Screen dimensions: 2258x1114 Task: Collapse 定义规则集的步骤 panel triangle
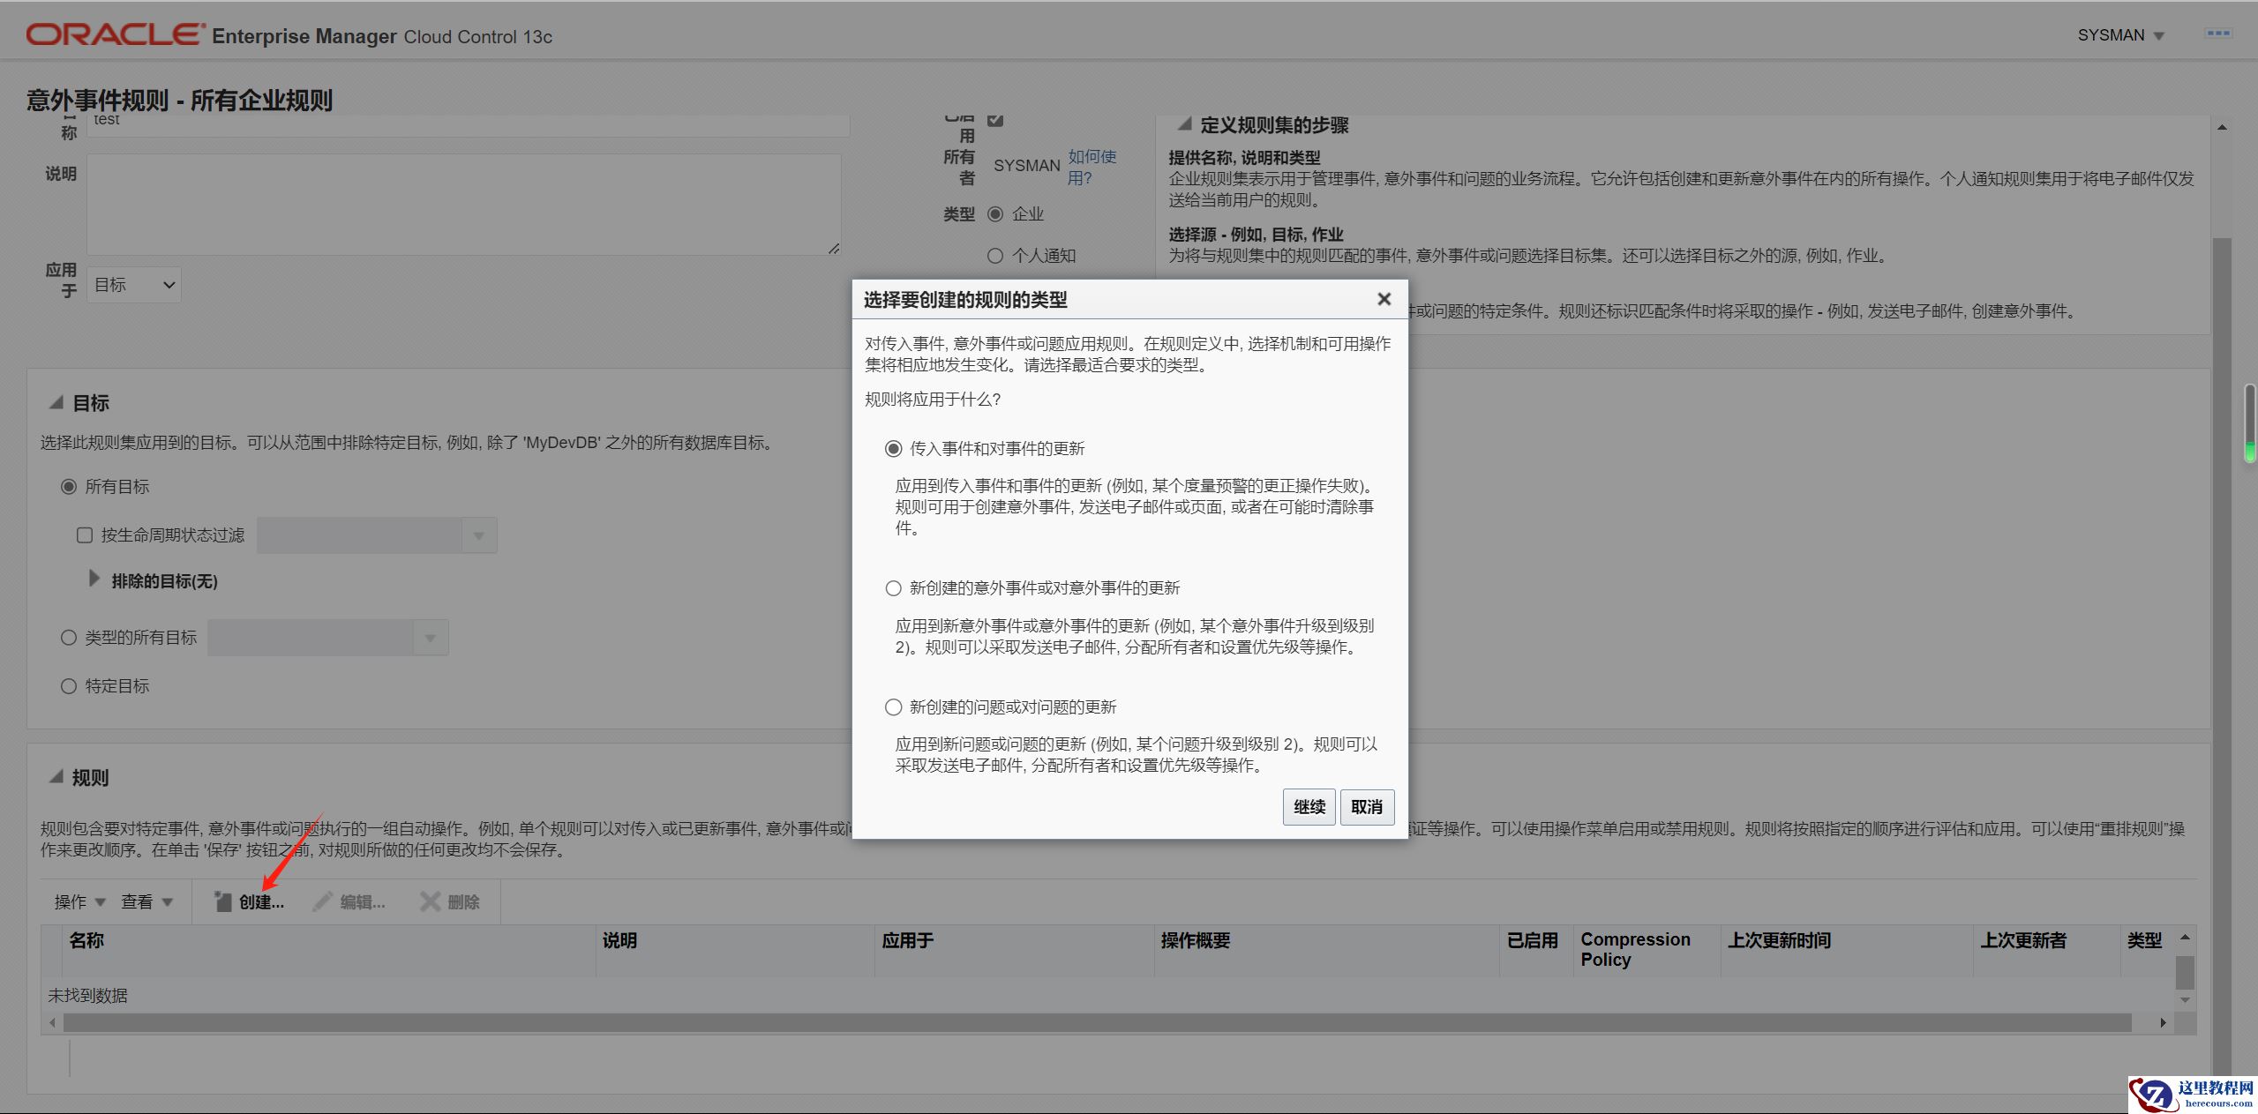[1185, 124]
